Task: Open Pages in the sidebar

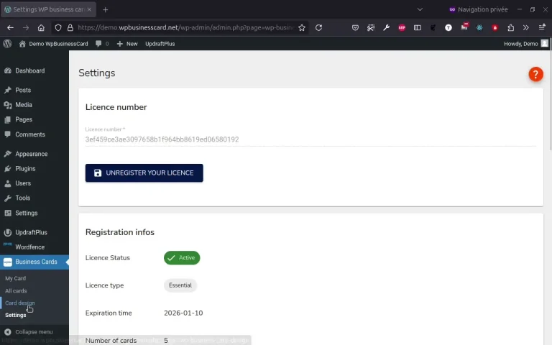Action: click(24, 120)
